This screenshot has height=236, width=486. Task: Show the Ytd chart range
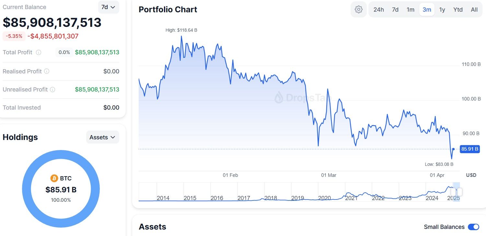pyautogui.click(x=458, y=10)
